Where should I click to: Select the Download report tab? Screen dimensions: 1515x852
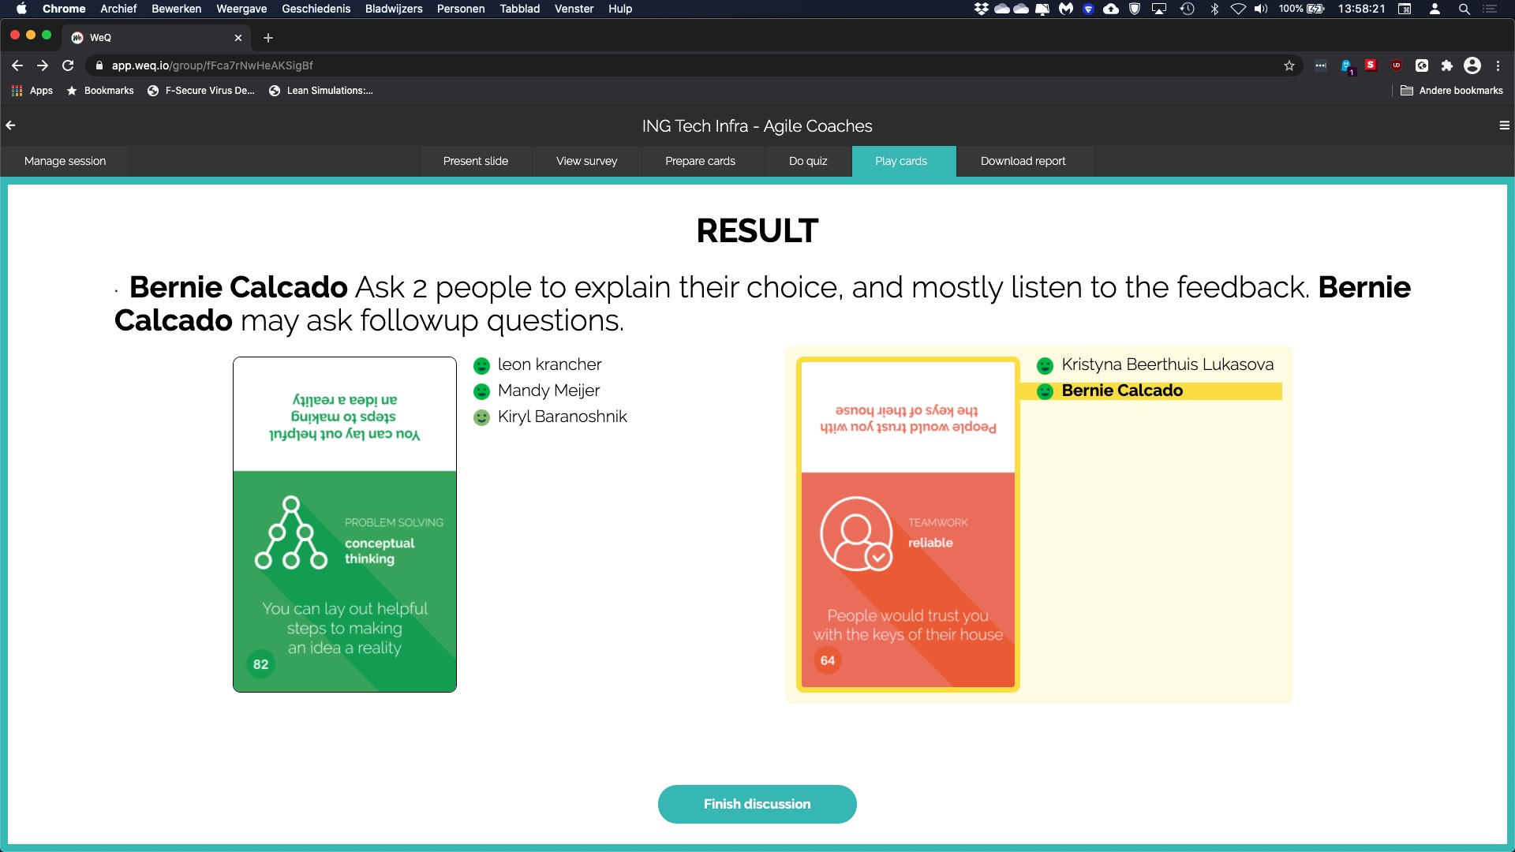[1023, 161]
